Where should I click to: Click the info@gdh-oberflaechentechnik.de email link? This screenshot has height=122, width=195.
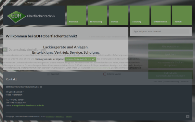[28, 105]
